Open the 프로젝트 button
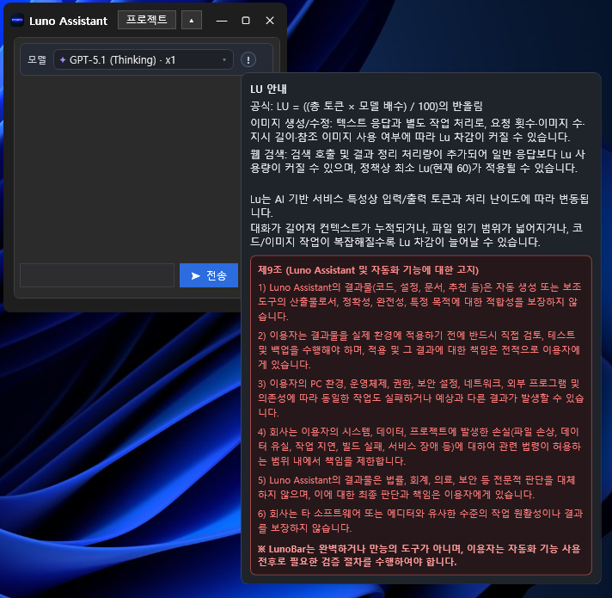Screen dimensions: 612x598 click(147, 20)
